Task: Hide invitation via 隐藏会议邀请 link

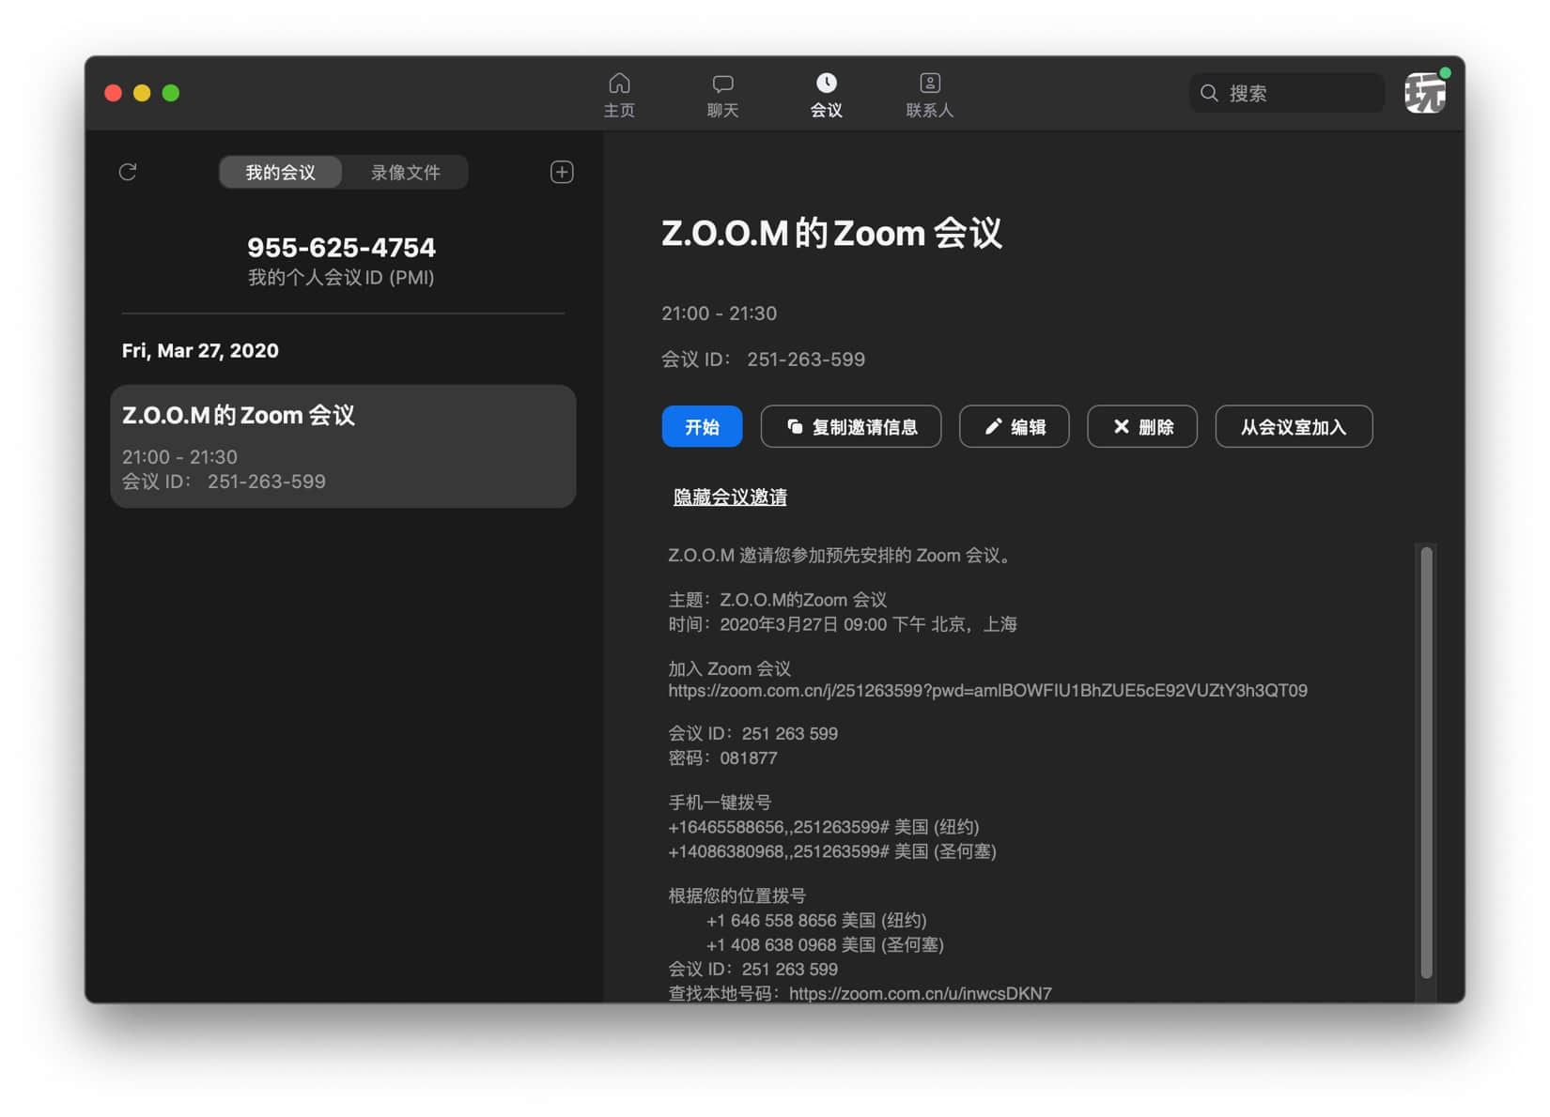Action: click(730, 497)
